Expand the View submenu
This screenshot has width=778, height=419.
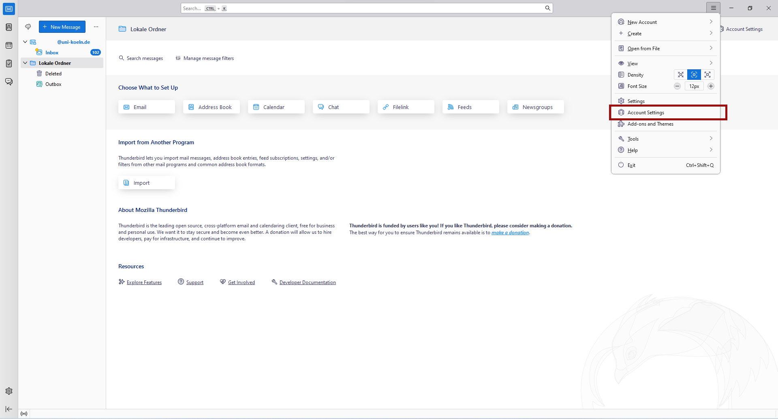(x=666, y=63)
